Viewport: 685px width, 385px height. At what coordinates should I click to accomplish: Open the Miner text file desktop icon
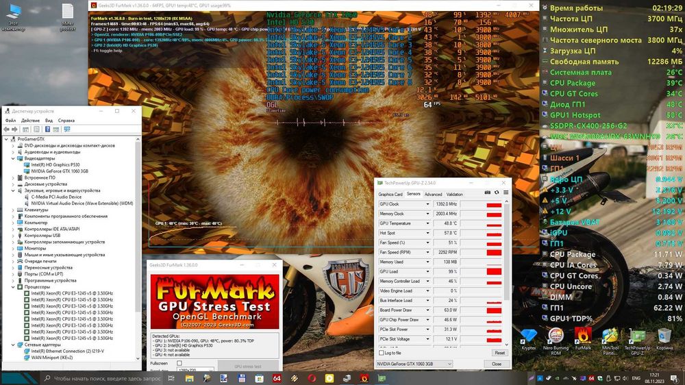[68, 18]
